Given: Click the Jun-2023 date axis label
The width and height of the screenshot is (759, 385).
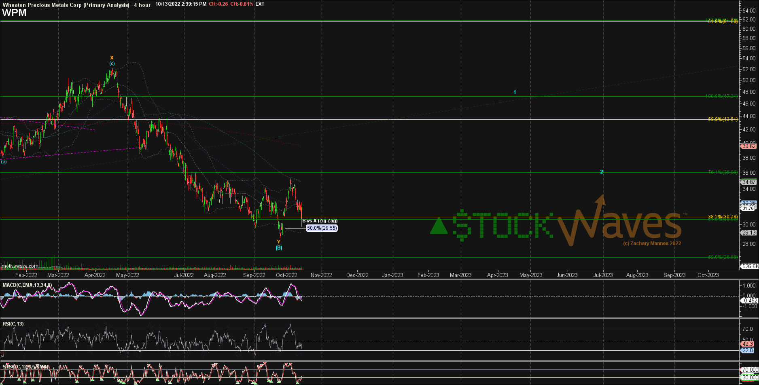Looking at the screenshot, I should click(567, 275).
